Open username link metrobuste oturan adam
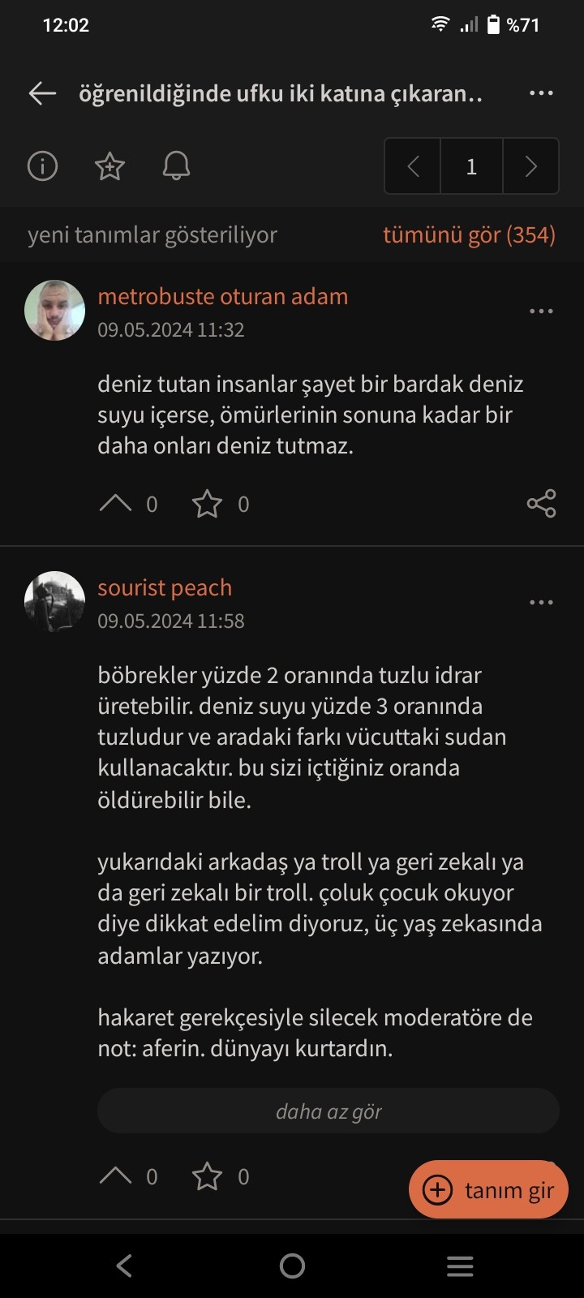 click(223, 297)
